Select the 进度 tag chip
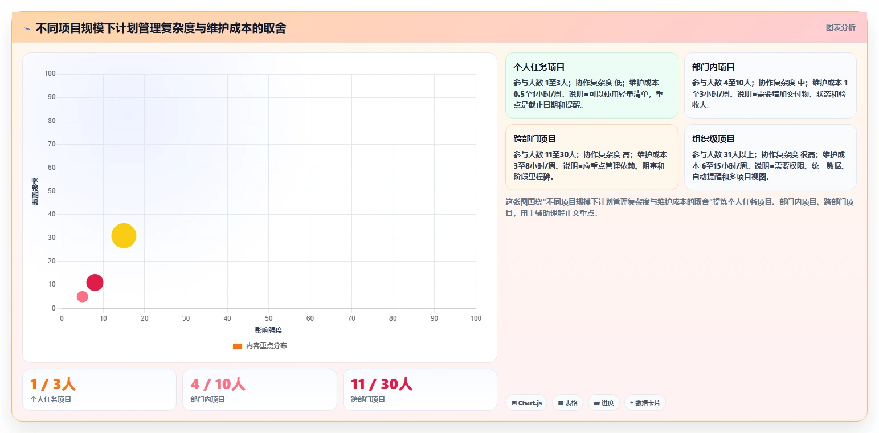This screenshot has width=879, height=433. pyautogui.click(x=604, y=403)
